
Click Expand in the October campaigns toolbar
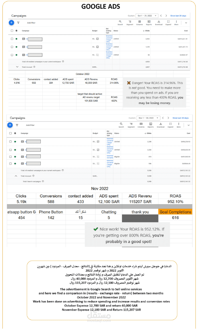pos(168,23)
